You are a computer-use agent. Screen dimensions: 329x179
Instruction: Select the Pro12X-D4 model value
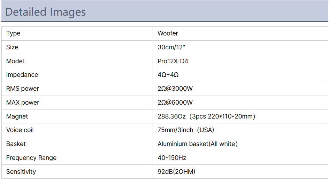[173, 61]
